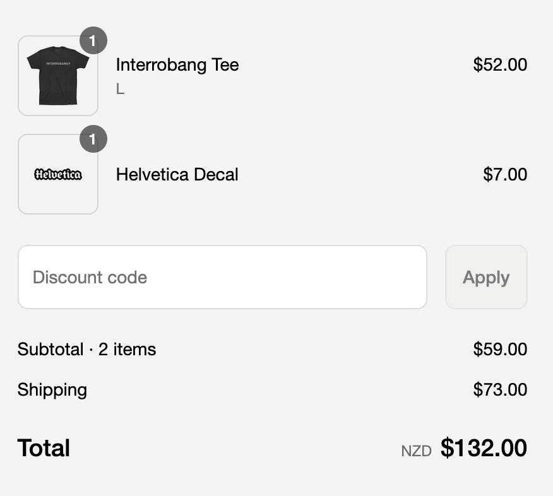The width and height of the screenshot is (553, 496).
Task: Click the Helvetica Decal product thumbnail
Action: [x=58, y=174]
